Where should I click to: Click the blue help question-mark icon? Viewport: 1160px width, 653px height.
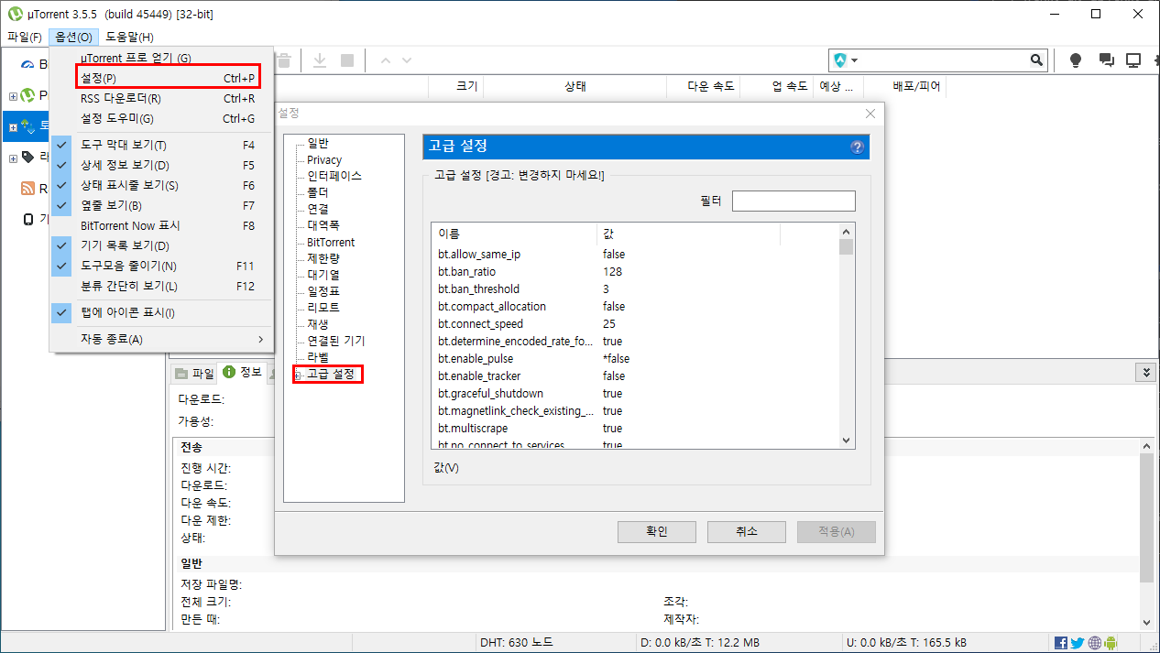tap(858, 147)
